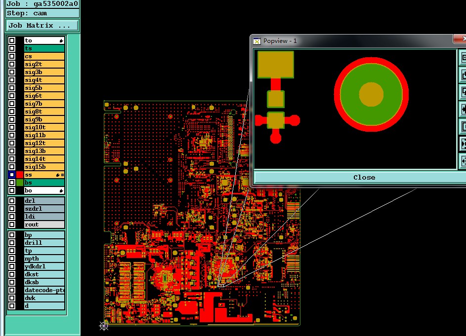Select the 'tp' layer name

[x=44, y=251]
